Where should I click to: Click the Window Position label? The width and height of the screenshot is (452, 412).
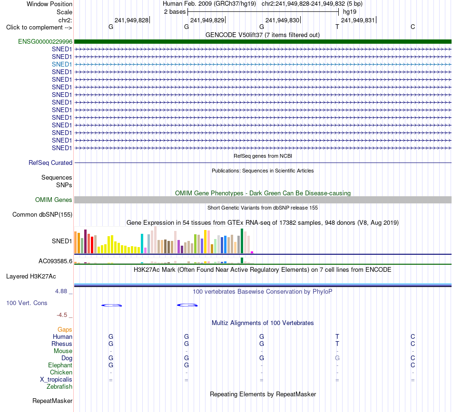[49, 4]
